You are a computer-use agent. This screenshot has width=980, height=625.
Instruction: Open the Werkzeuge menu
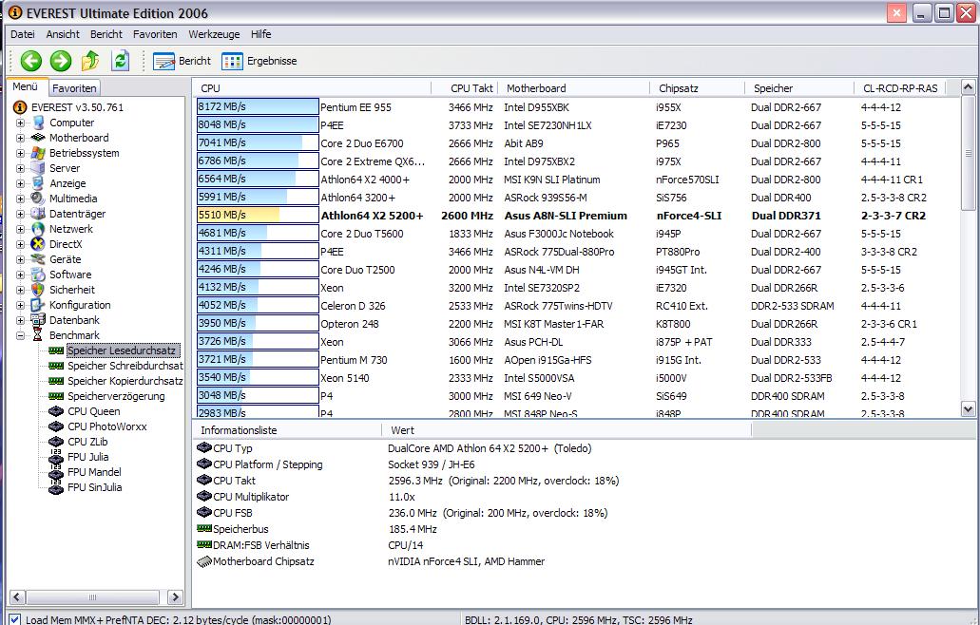tap(214, 34)
